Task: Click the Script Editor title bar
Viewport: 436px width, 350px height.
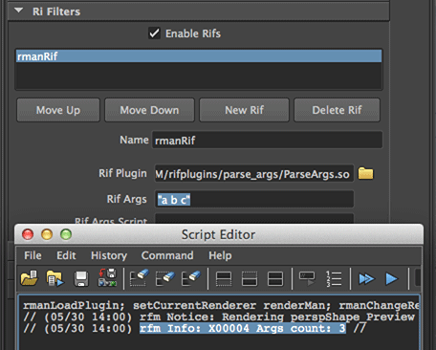Action: [x=219, y=234]
